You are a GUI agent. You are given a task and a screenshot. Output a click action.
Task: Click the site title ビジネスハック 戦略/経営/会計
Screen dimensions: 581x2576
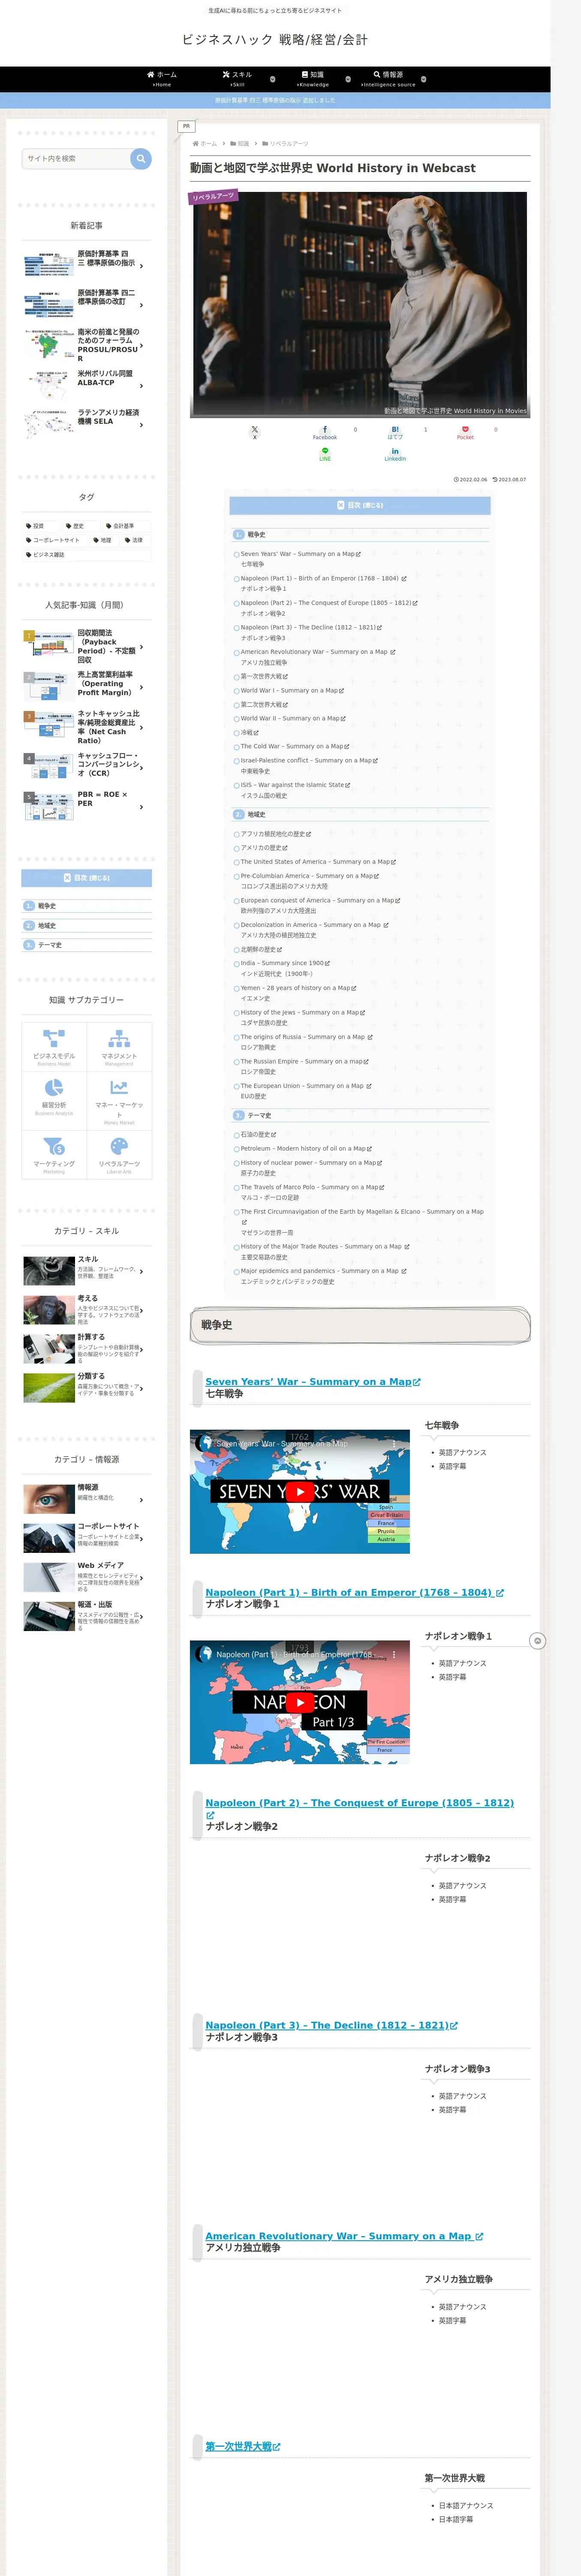pos(274,39)
